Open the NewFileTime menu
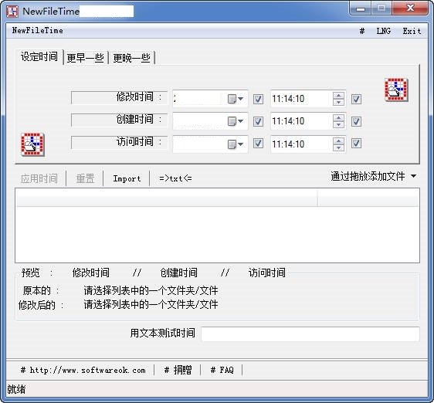The height and width of the screenshot is (403, 434). 38,30
